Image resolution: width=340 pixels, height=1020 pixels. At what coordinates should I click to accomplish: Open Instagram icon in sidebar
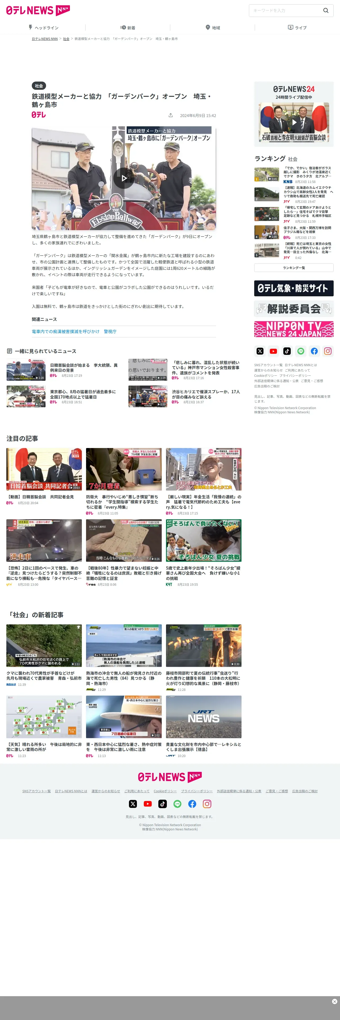pyautogui.click(x=328, y=351)
